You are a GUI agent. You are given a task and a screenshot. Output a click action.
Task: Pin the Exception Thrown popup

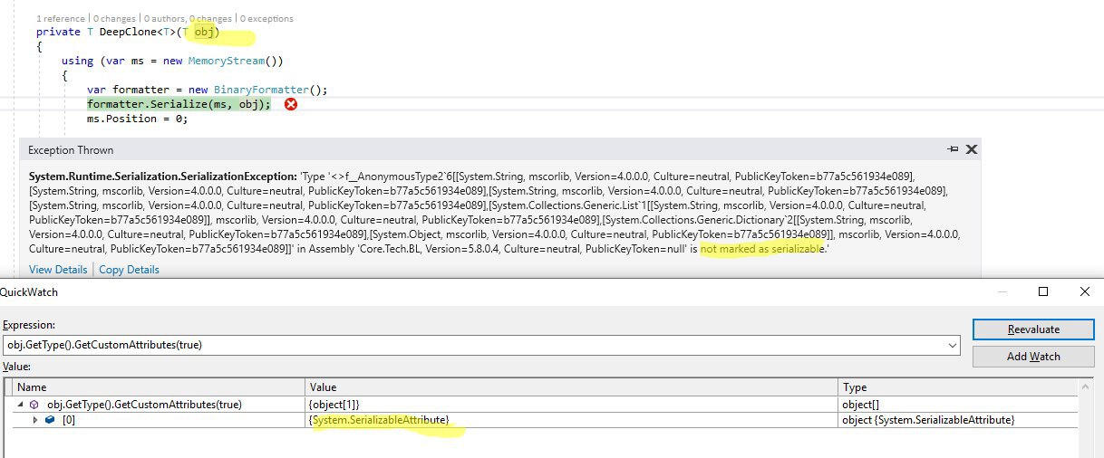(953, 149)
